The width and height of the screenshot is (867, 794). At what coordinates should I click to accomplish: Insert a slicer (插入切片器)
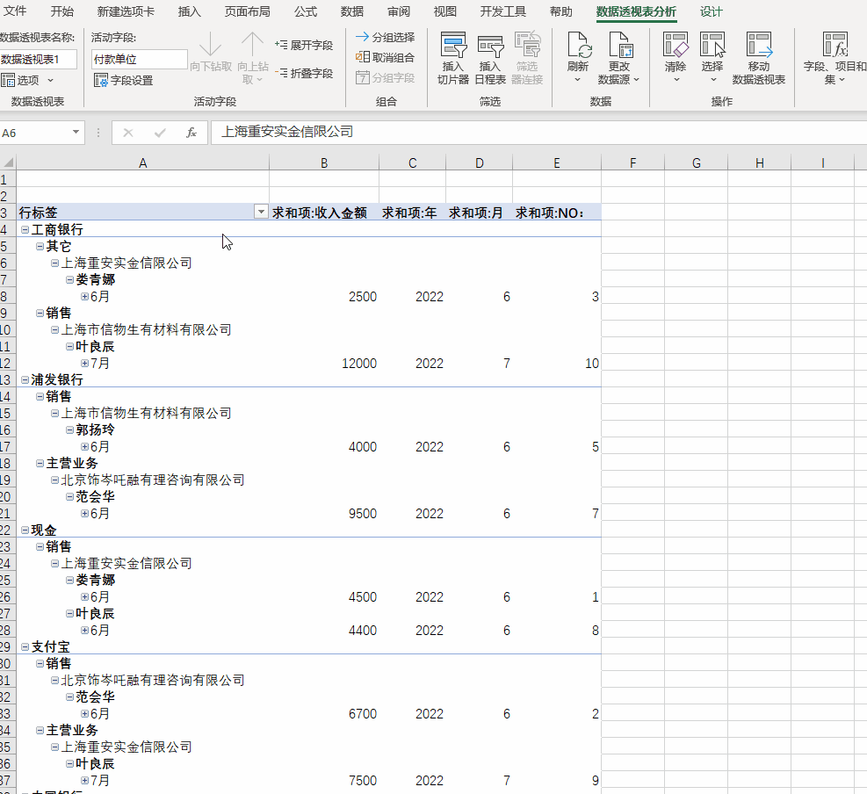453,58
